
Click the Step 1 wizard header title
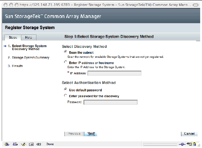click(x=109, y=36)
